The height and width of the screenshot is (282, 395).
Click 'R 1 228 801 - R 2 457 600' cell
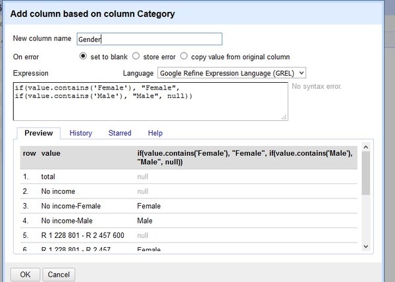point(83,235)
